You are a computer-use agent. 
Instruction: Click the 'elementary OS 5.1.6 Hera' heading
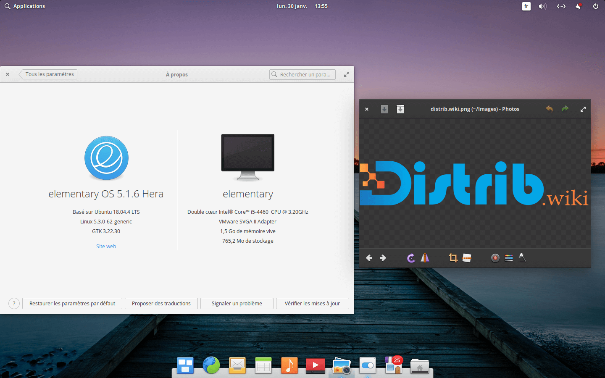tap(106, 194)
